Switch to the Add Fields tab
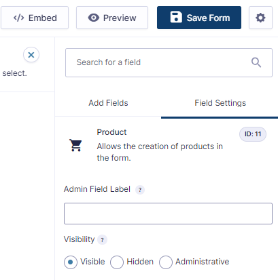 click(108, 103)
